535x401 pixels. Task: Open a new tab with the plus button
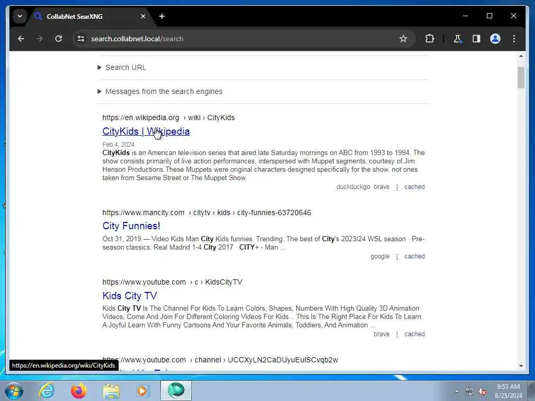point(162,16)
